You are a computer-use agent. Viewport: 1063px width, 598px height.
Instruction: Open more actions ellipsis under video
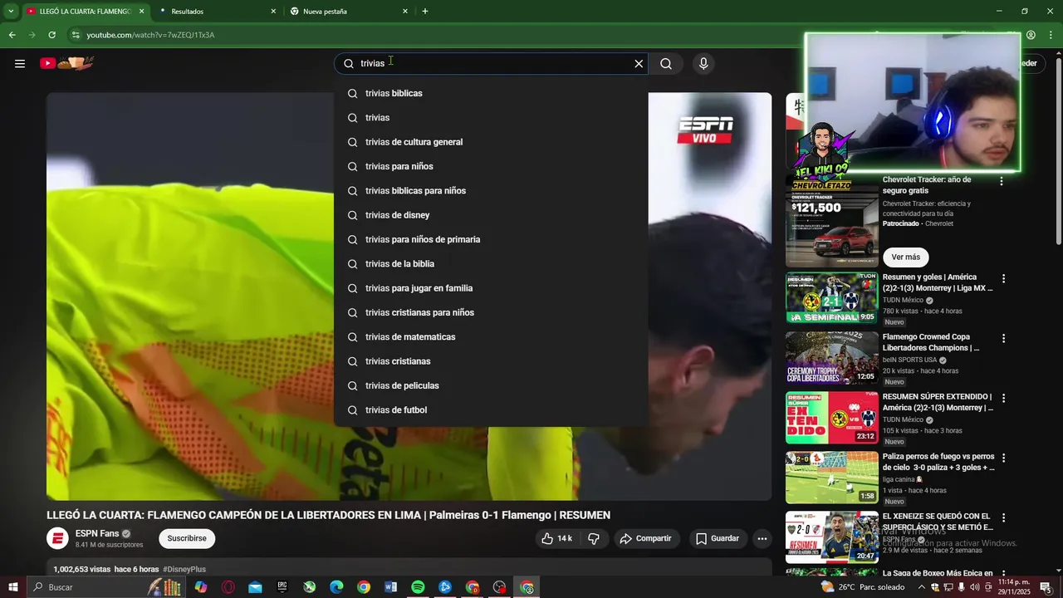click(762, 538)
